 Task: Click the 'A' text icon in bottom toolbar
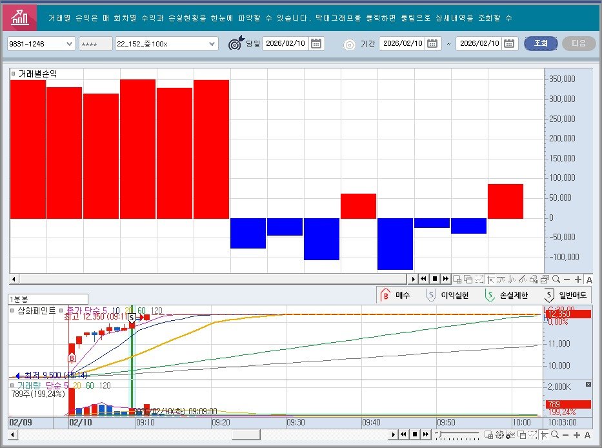pos(588,435)
